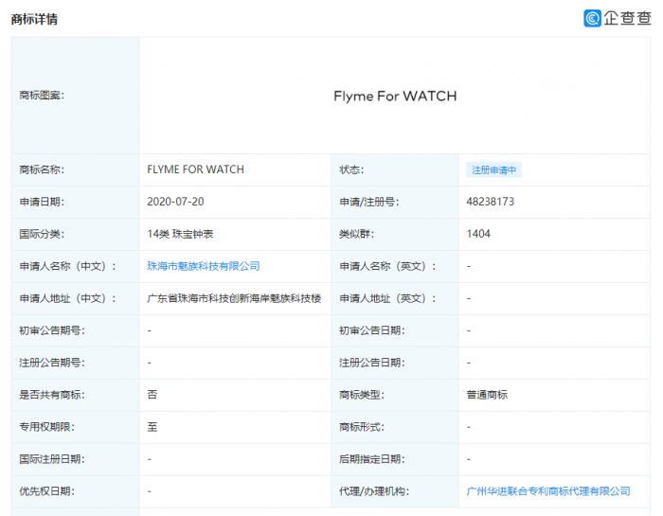Image resolution: width=663 pixels, height=516 pixels.
Task: Click the 商标名称 label
Action: pos(42,169)
